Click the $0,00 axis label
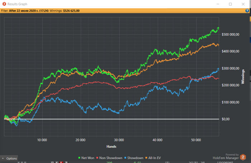The height and width of the screenshot is (163, 251). pos(226,119)
